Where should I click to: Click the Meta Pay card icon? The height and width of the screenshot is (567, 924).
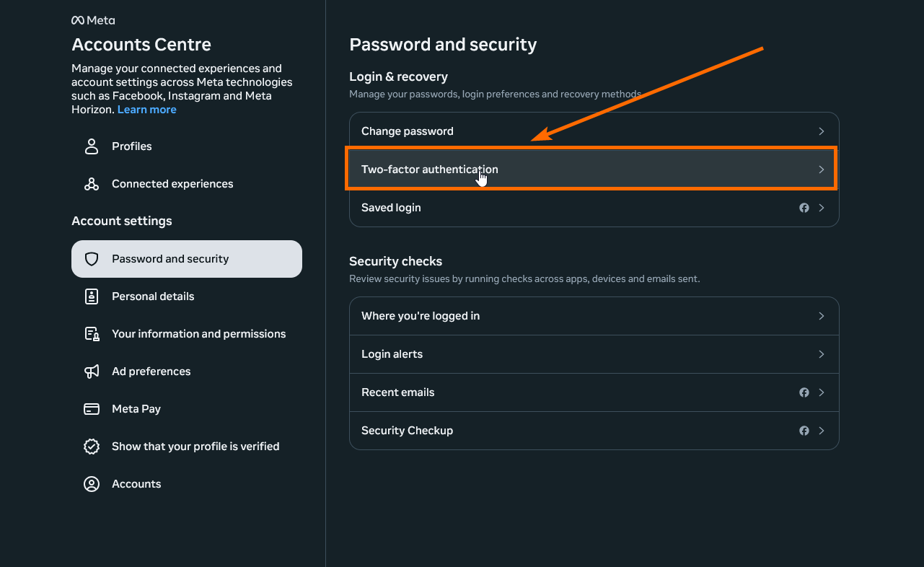(92, 409)
